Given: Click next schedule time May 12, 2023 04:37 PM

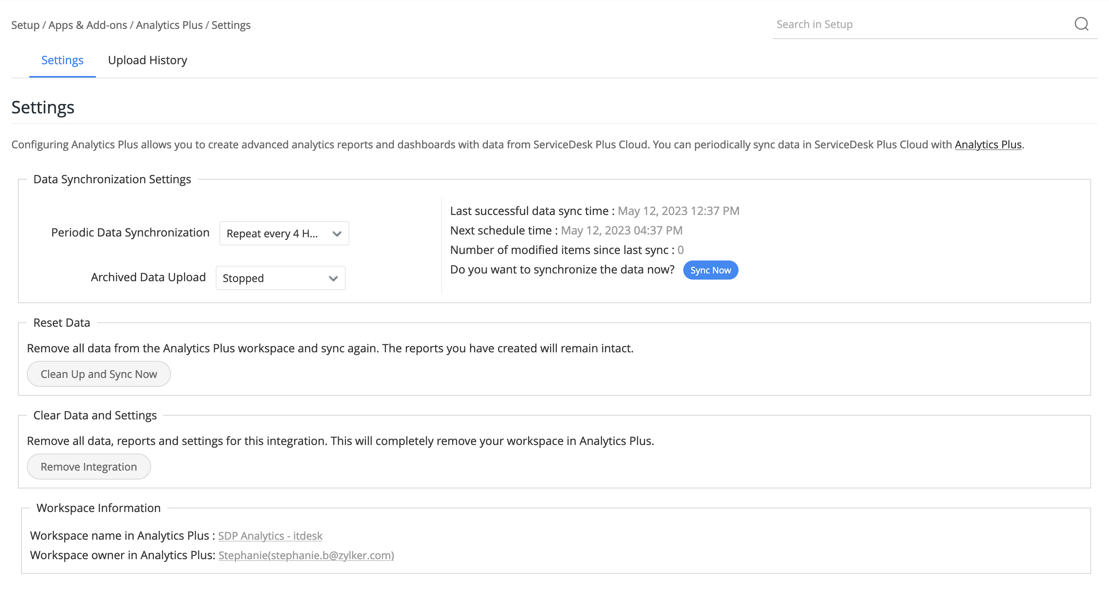Looking at the screenshot, I should point(621,230).
